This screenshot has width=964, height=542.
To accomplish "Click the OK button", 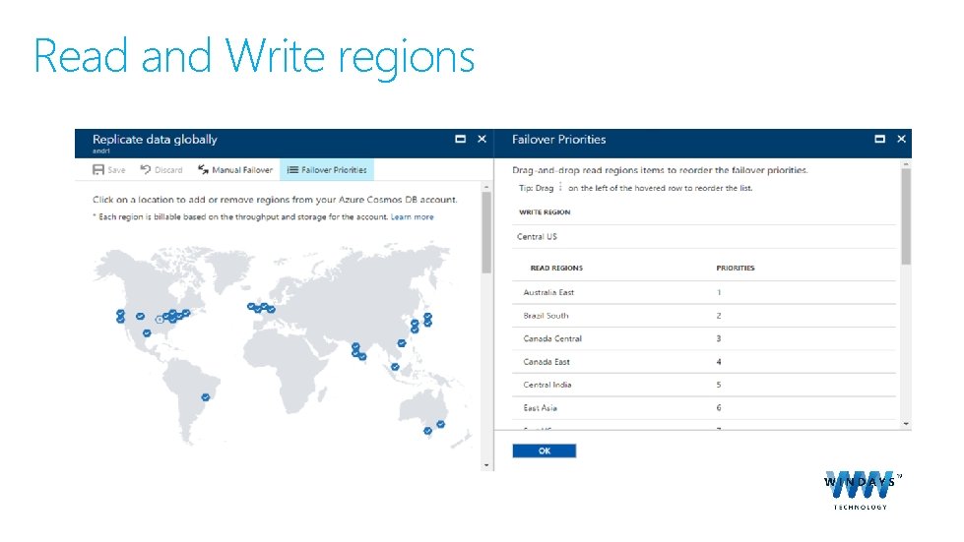I will click(545, 451).
